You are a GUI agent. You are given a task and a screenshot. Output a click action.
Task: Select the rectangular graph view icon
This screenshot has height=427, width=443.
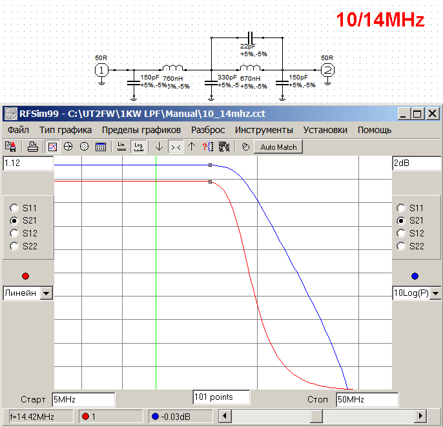pos(53,147)
